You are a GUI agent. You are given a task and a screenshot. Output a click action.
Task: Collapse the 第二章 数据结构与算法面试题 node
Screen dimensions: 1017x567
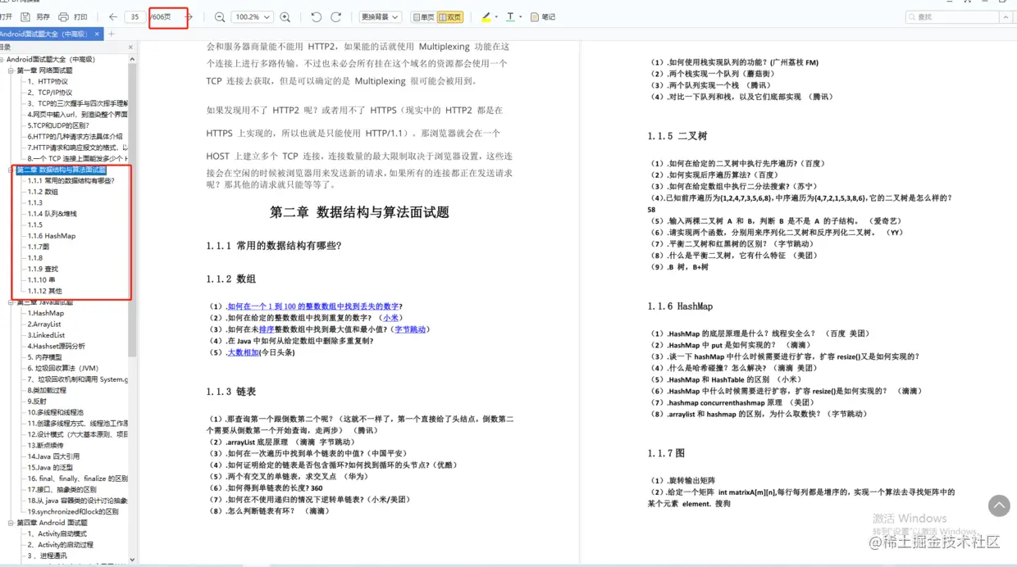point(11,170)
